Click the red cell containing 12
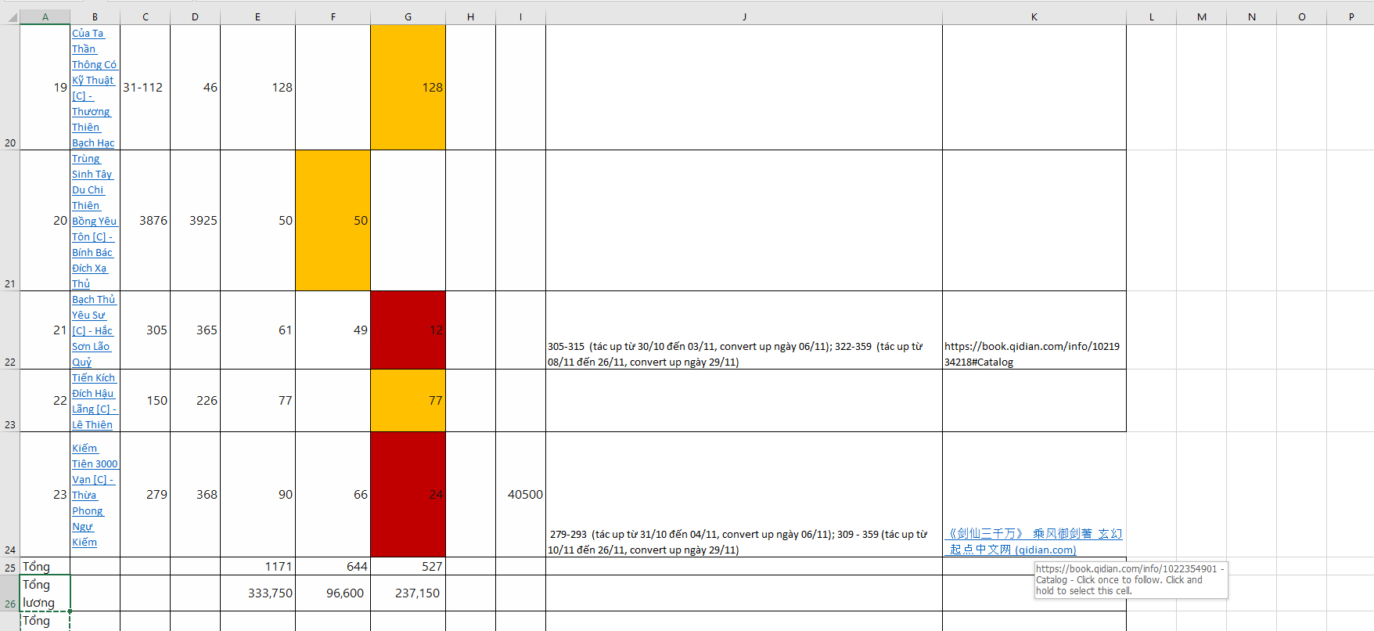1374x631 pixels. pyautogui.click(x=408, y=330)
